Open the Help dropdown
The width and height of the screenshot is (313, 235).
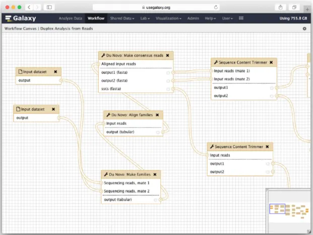coord(210,18)
